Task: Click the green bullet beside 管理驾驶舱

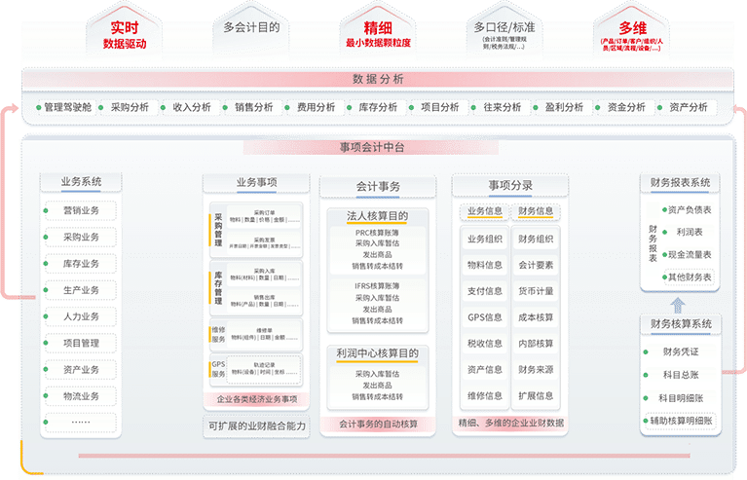Action: [x=38, y=107]
